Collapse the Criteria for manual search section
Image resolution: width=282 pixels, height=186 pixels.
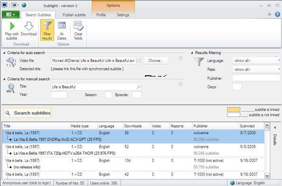point(4,79)
